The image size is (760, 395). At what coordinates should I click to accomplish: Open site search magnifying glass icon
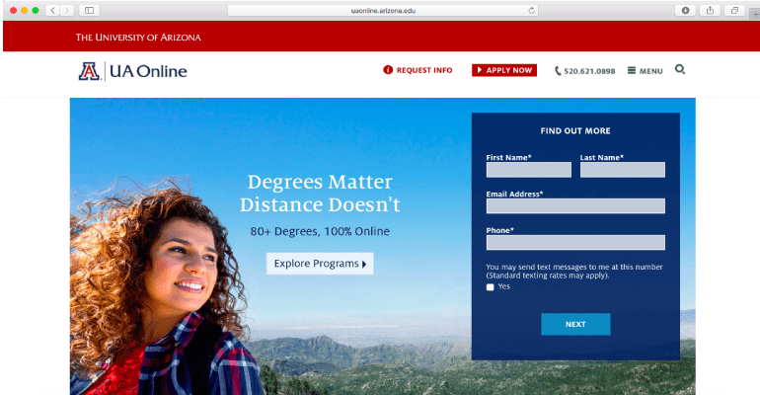pyautogui.click(x=680, y=70)
